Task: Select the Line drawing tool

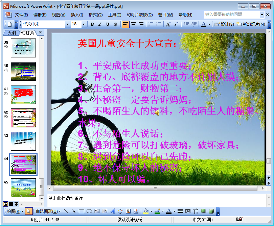Action: pos(66,211)
